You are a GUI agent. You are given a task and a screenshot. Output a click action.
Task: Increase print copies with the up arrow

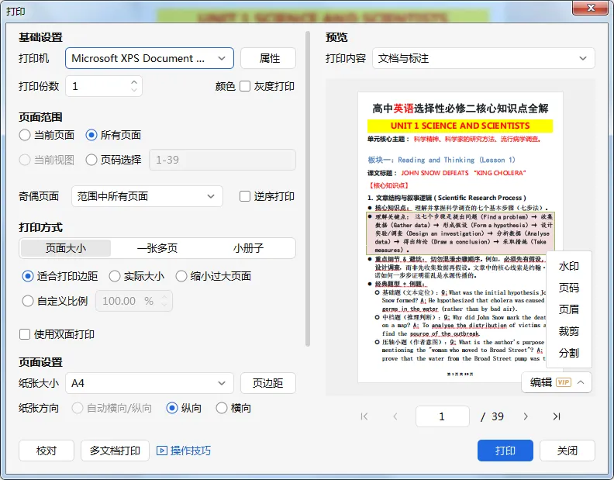134,82
